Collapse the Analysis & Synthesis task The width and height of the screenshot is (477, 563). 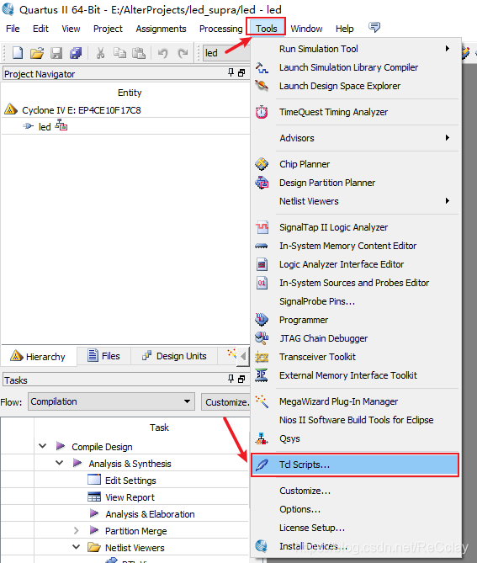(59, 463)
